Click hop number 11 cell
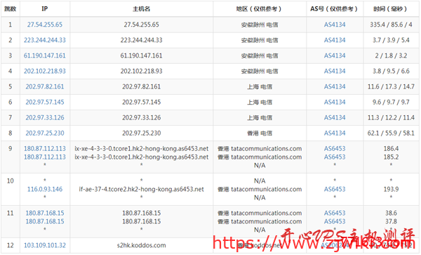Image resolution: width=421 pixels, height=255 pixels. pos(11,222)
